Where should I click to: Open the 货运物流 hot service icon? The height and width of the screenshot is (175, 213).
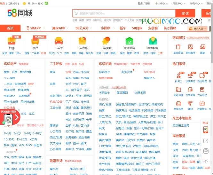point(202,75)
